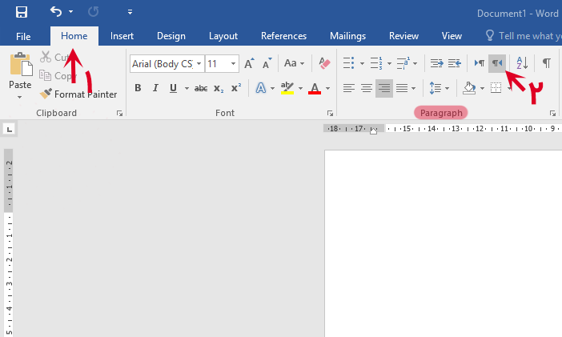Screen dimensions: 562x337
Task: Save the document with floppy disk icon
Action: tap(22, 12)
